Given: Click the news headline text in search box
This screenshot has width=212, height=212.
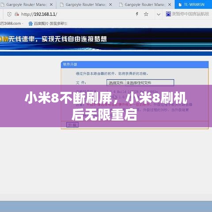Looking at the screenshot, I should (190, 14).
